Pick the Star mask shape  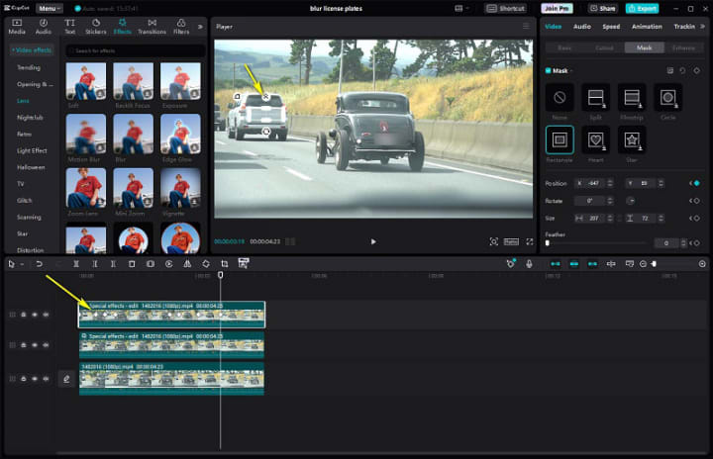pos(632,140)
